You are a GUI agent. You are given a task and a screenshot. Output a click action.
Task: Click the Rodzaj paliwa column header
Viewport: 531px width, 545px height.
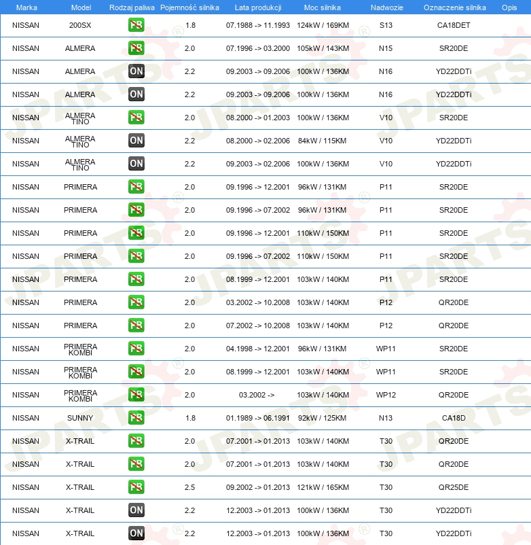coord(132,7)
